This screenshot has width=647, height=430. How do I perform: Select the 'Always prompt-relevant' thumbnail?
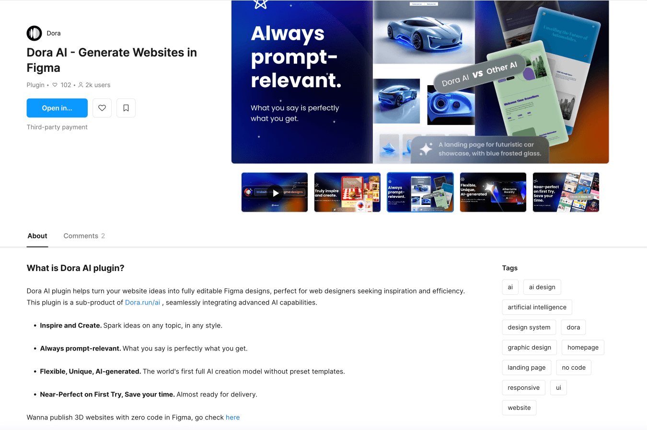pos(420,192)
